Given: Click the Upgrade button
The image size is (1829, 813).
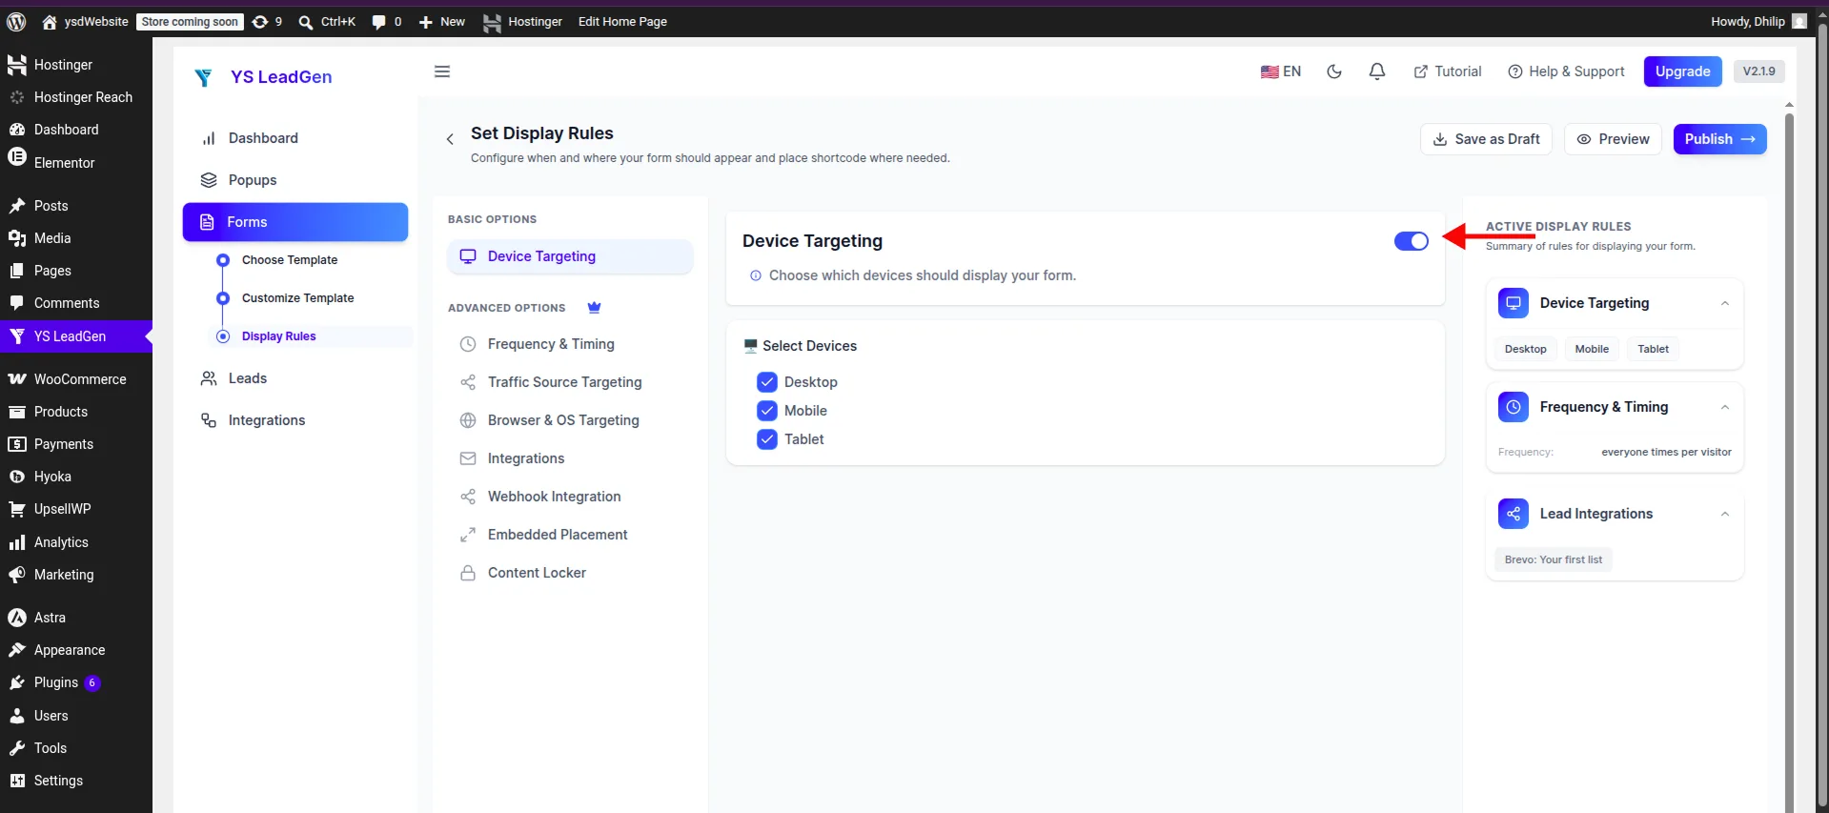Looking at the screenshot, I should pos(1682,71).
